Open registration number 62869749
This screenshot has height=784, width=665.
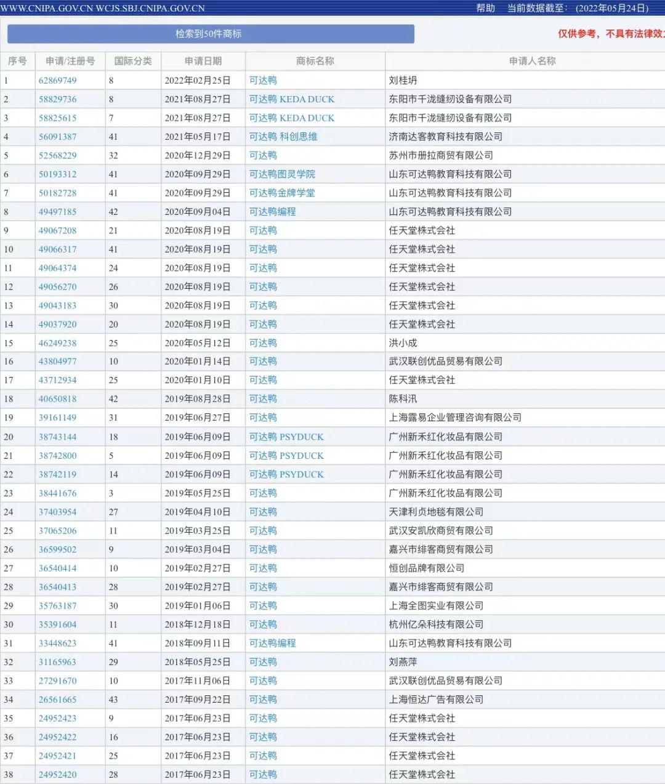click(x=58, y=81)
